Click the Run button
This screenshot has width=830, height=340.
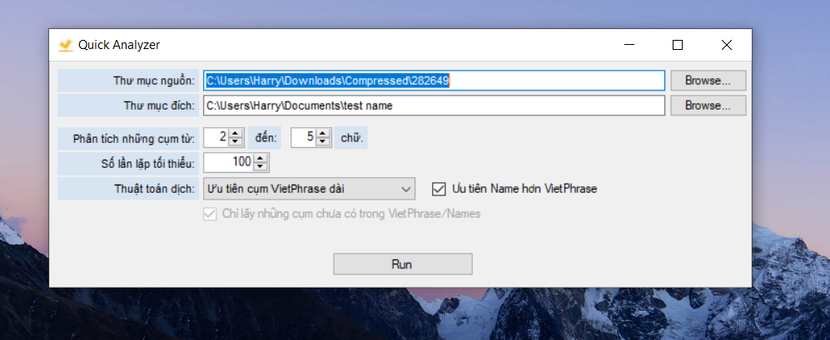[x=402, y=264]
